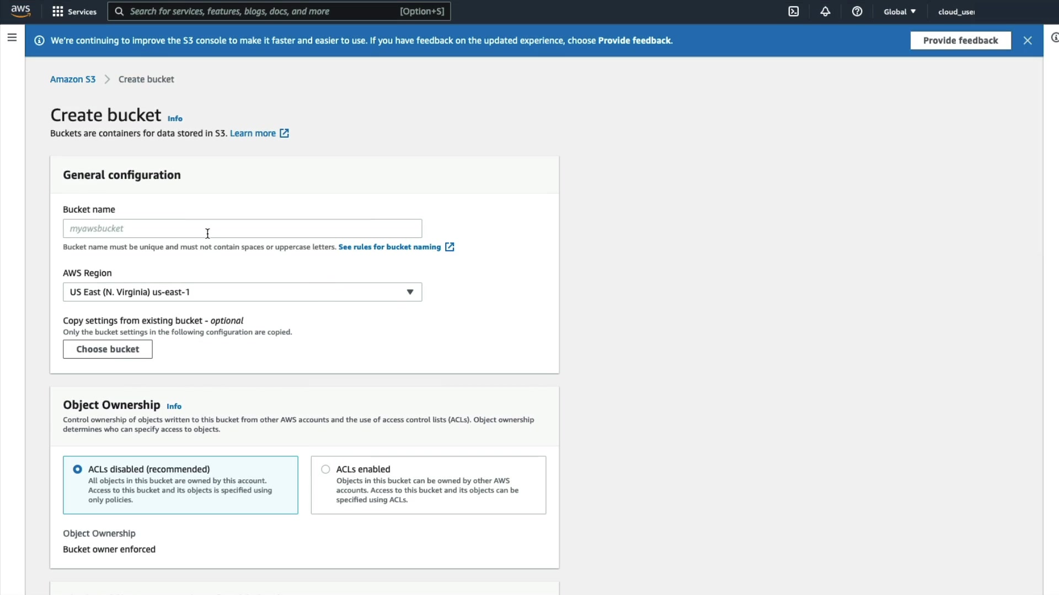
Task: Go to Amazon S3 breadcrumb
Action: click(73, 79)
